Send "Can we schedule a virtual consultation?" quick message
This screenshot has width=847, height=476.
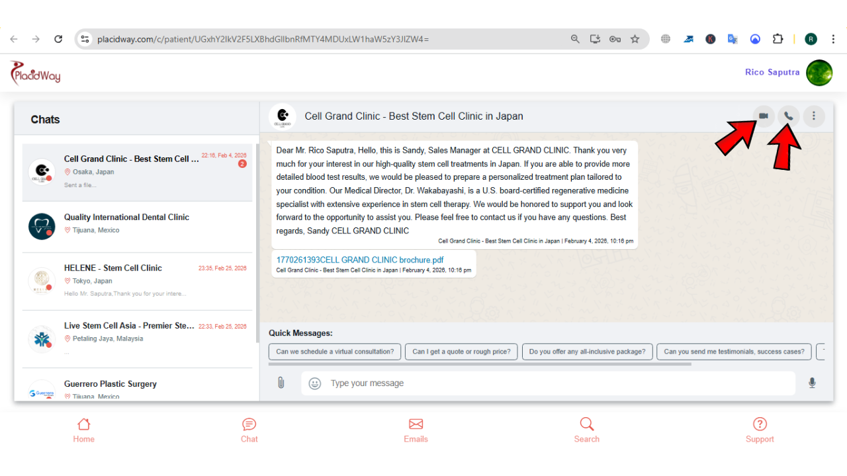[335, 352]
